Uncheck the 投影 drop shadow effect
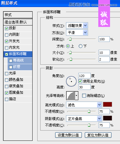This screenshot has width=120, height=144. (x=6, y=28)
